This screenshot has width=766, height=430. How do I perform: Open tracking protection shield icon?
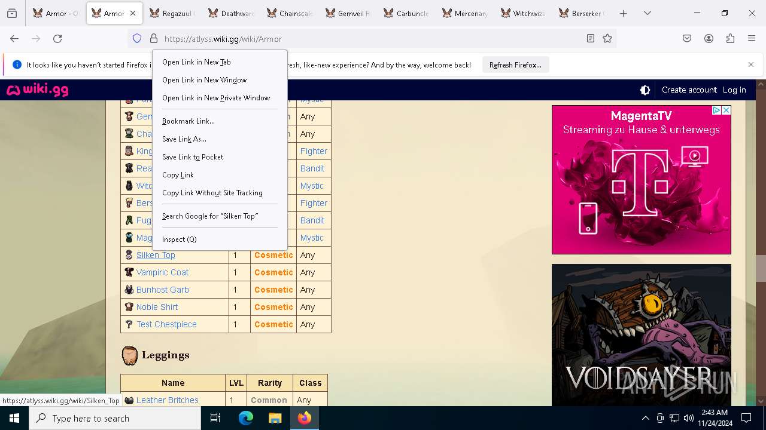coord(137,38)
